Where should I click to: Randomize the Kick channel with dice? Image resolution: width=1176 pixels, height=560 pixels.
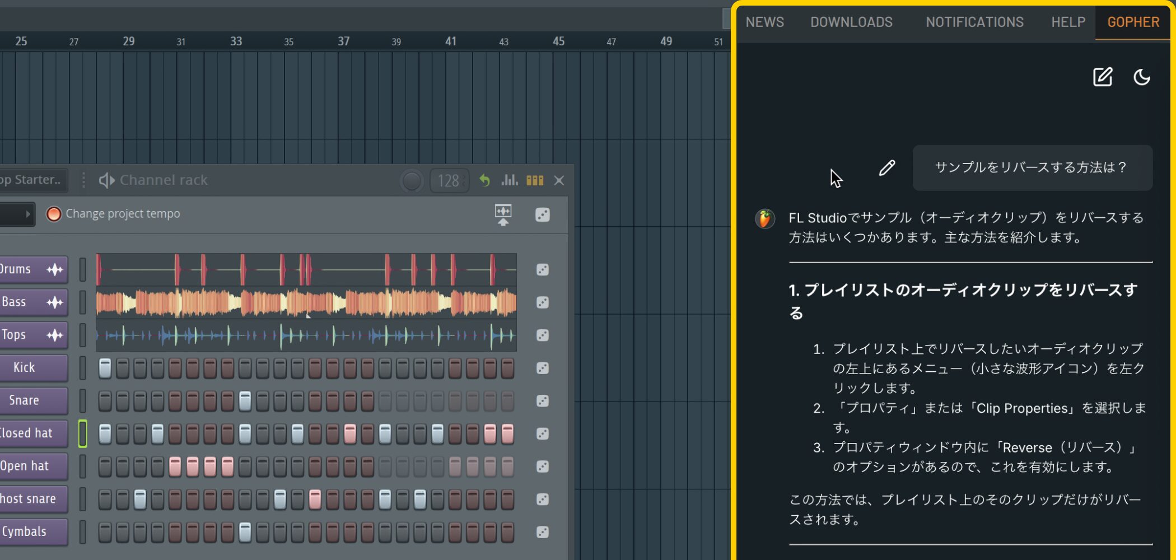pyautogui.click(x=543, y=368)
